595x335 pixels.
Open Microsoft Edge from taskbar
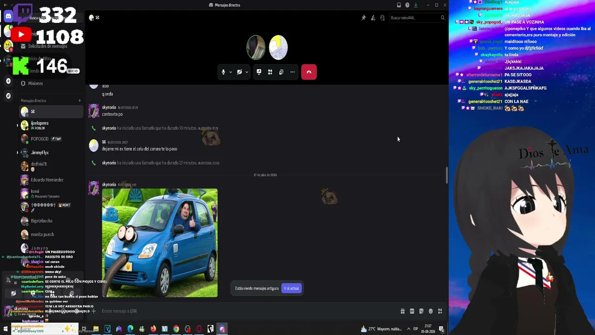(130, 329)
